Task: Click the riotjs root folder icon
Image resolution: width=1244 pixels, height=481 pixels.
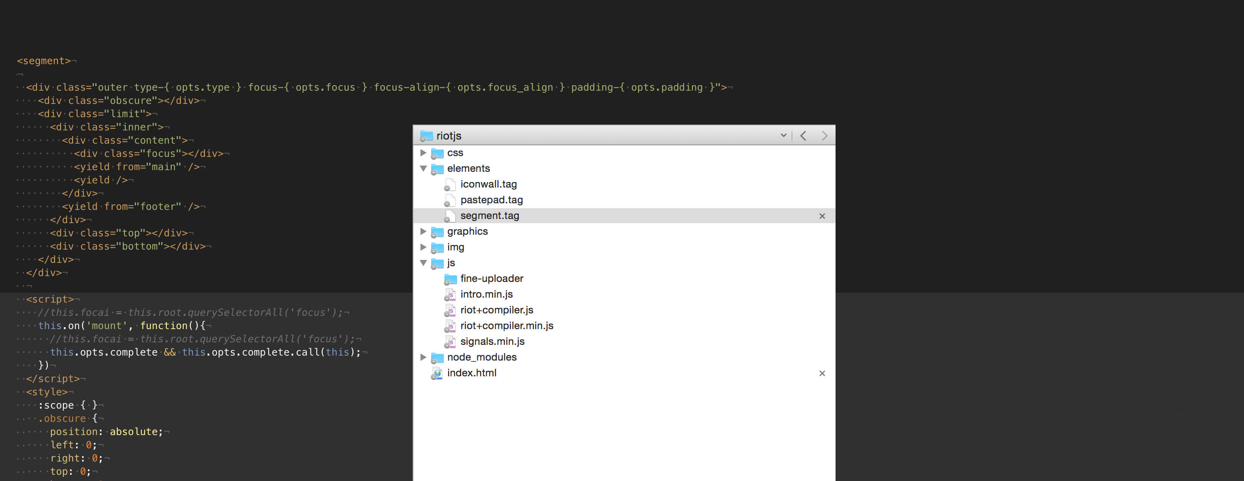Action: click(x=426, y=136)
